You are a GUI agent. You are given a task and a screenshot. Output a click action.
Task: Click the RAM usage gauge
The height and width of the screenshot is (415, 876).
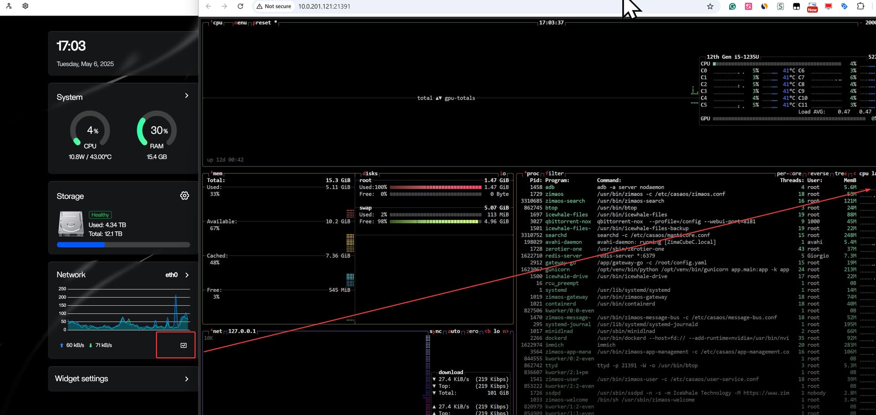click(x=157, y=130)
